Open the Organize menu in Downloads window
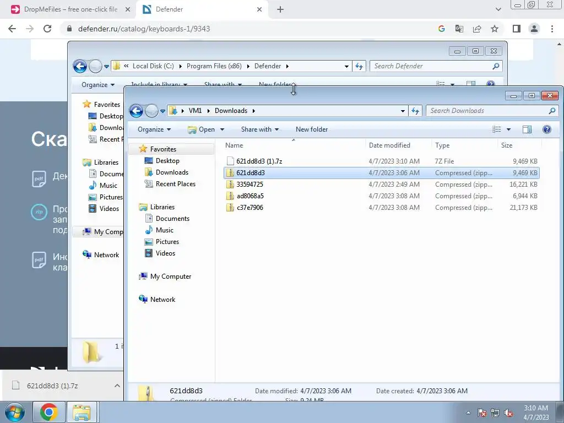The image size is (564, 423). pos(154,129)
